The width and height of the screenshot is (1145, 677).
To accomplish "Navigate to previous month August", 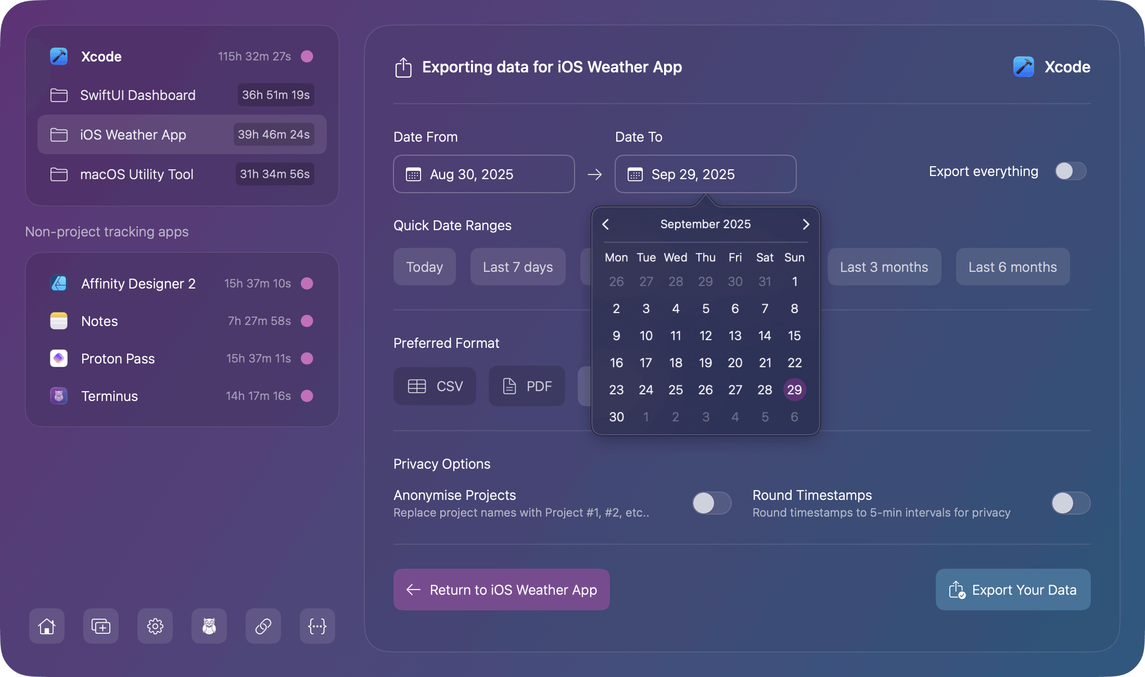I will click(x=605, y=224).
